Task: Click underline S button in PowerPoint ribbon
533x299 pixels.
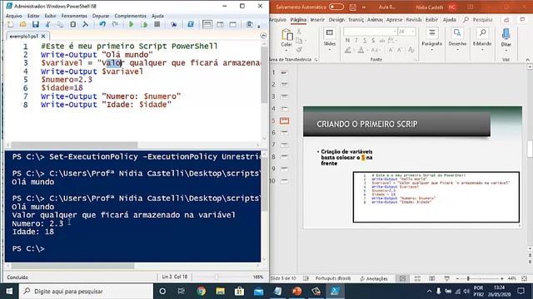Action: pyautogui.click(x=365, y=41)
